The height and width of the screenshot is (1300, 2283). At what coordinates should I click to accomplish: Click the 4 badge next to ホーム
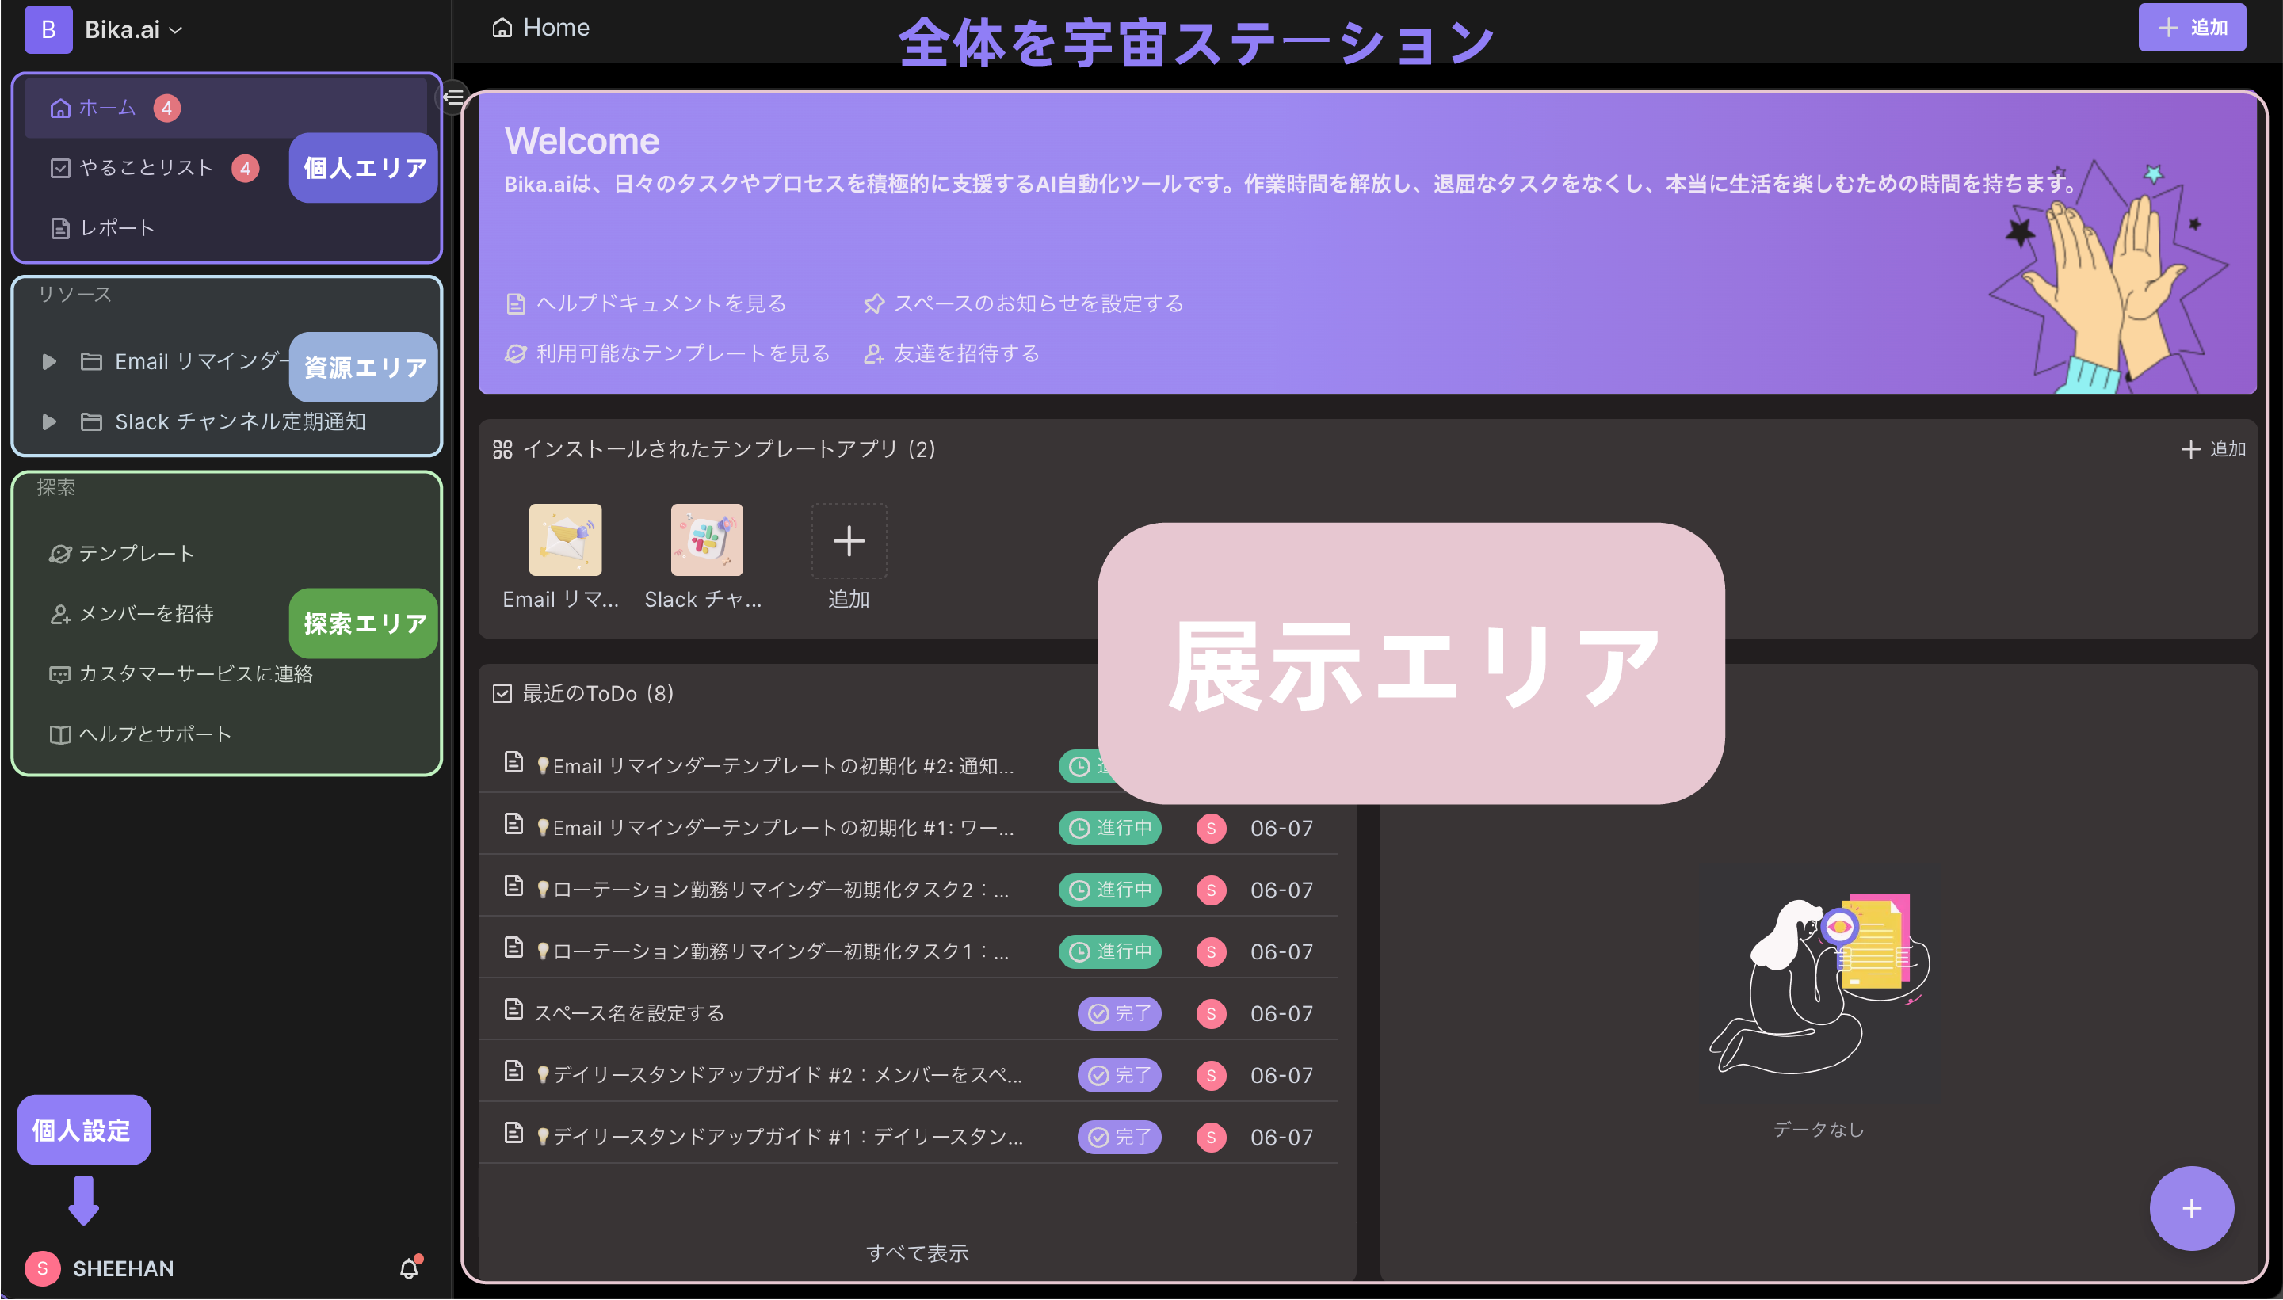point(167,108)
